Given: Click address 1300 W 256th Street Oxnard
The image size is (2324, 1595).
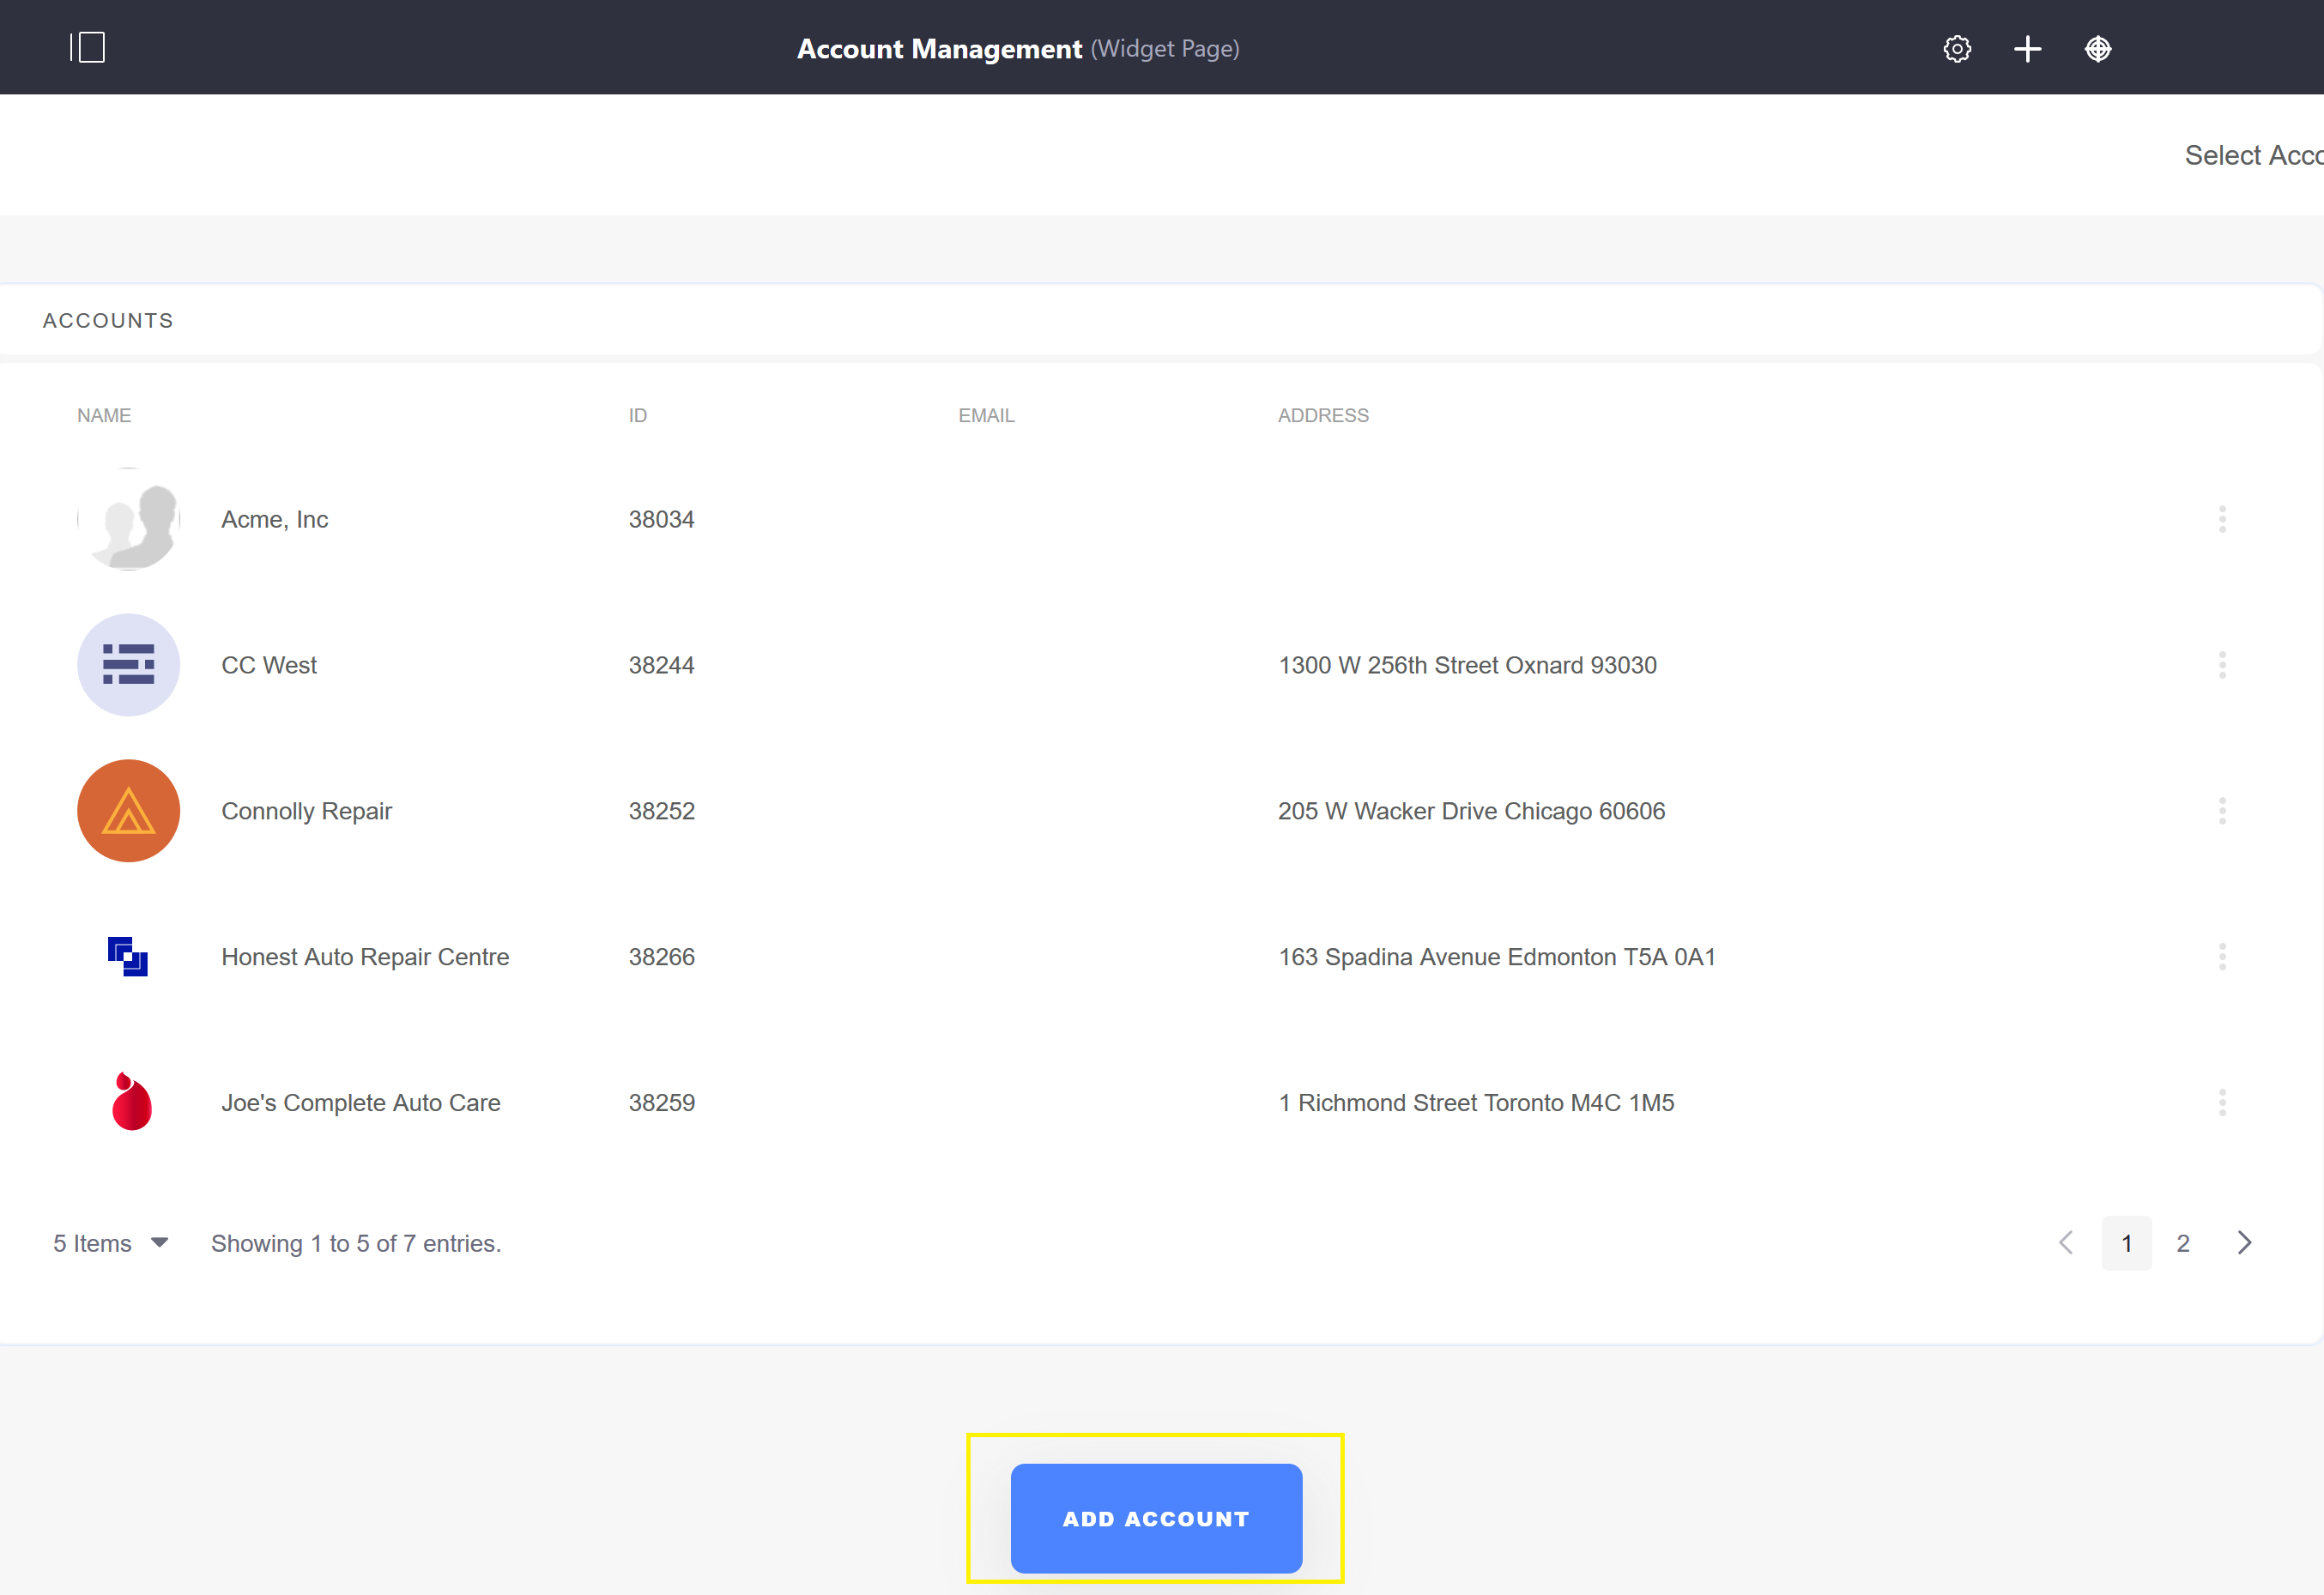Looking at the screenshot, I should pyautogui.click(x=1468, y=665).
